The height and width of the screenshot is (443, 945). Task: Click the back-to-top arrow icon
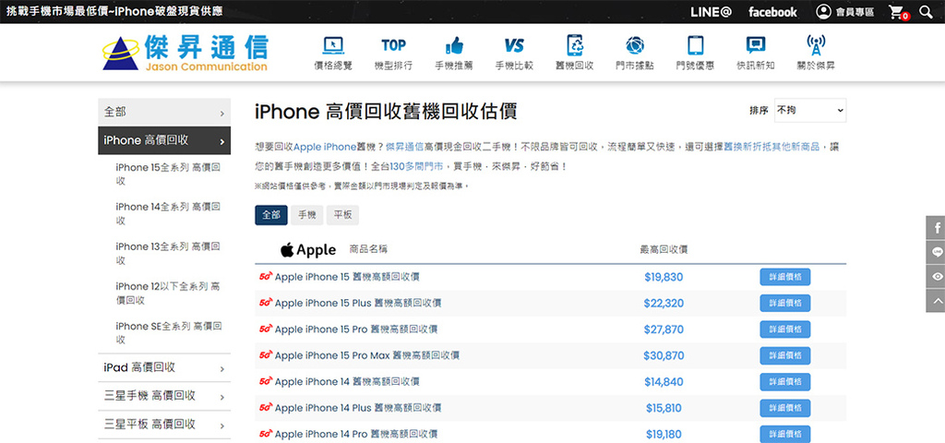[x=936, y=300]
